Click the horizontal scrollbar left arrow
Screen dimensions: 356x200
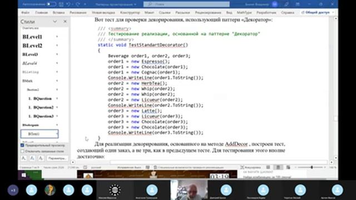[73, 162]
